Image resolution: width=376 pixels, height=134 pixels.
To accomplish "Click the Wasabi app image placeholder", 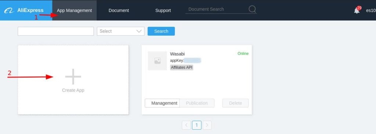I will pyautogui.click(x=157, y=61).
